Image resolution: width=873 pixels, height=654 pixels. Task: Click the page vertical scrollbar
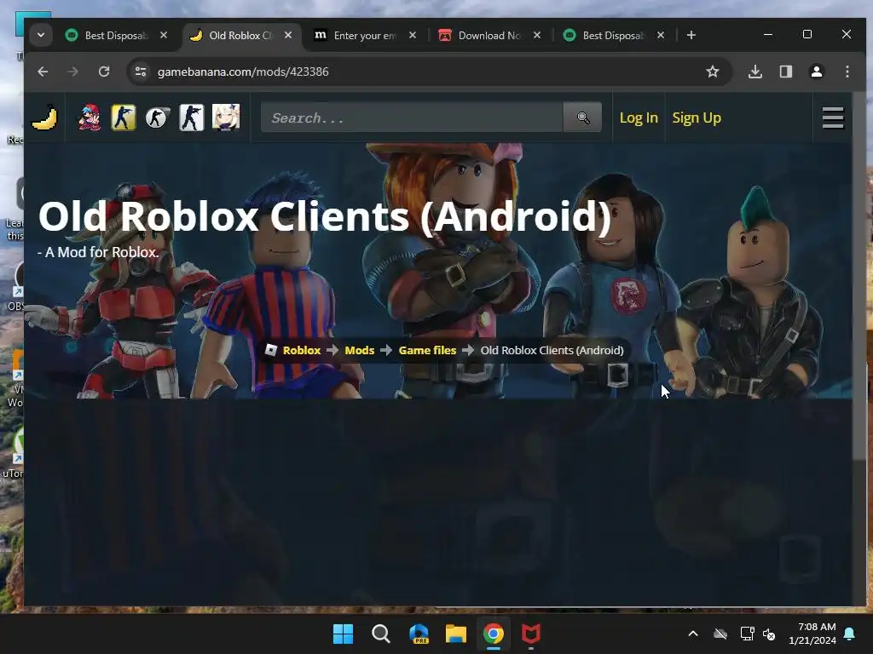click(859, 276)
